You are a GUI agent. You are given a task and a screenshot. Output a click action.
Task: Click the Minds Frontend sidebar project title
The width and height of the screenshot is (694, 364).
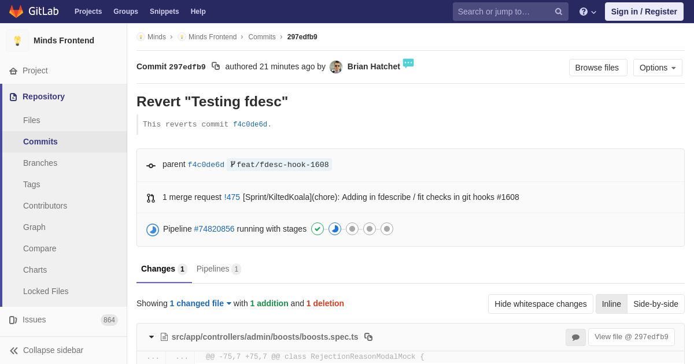point(64,40)
